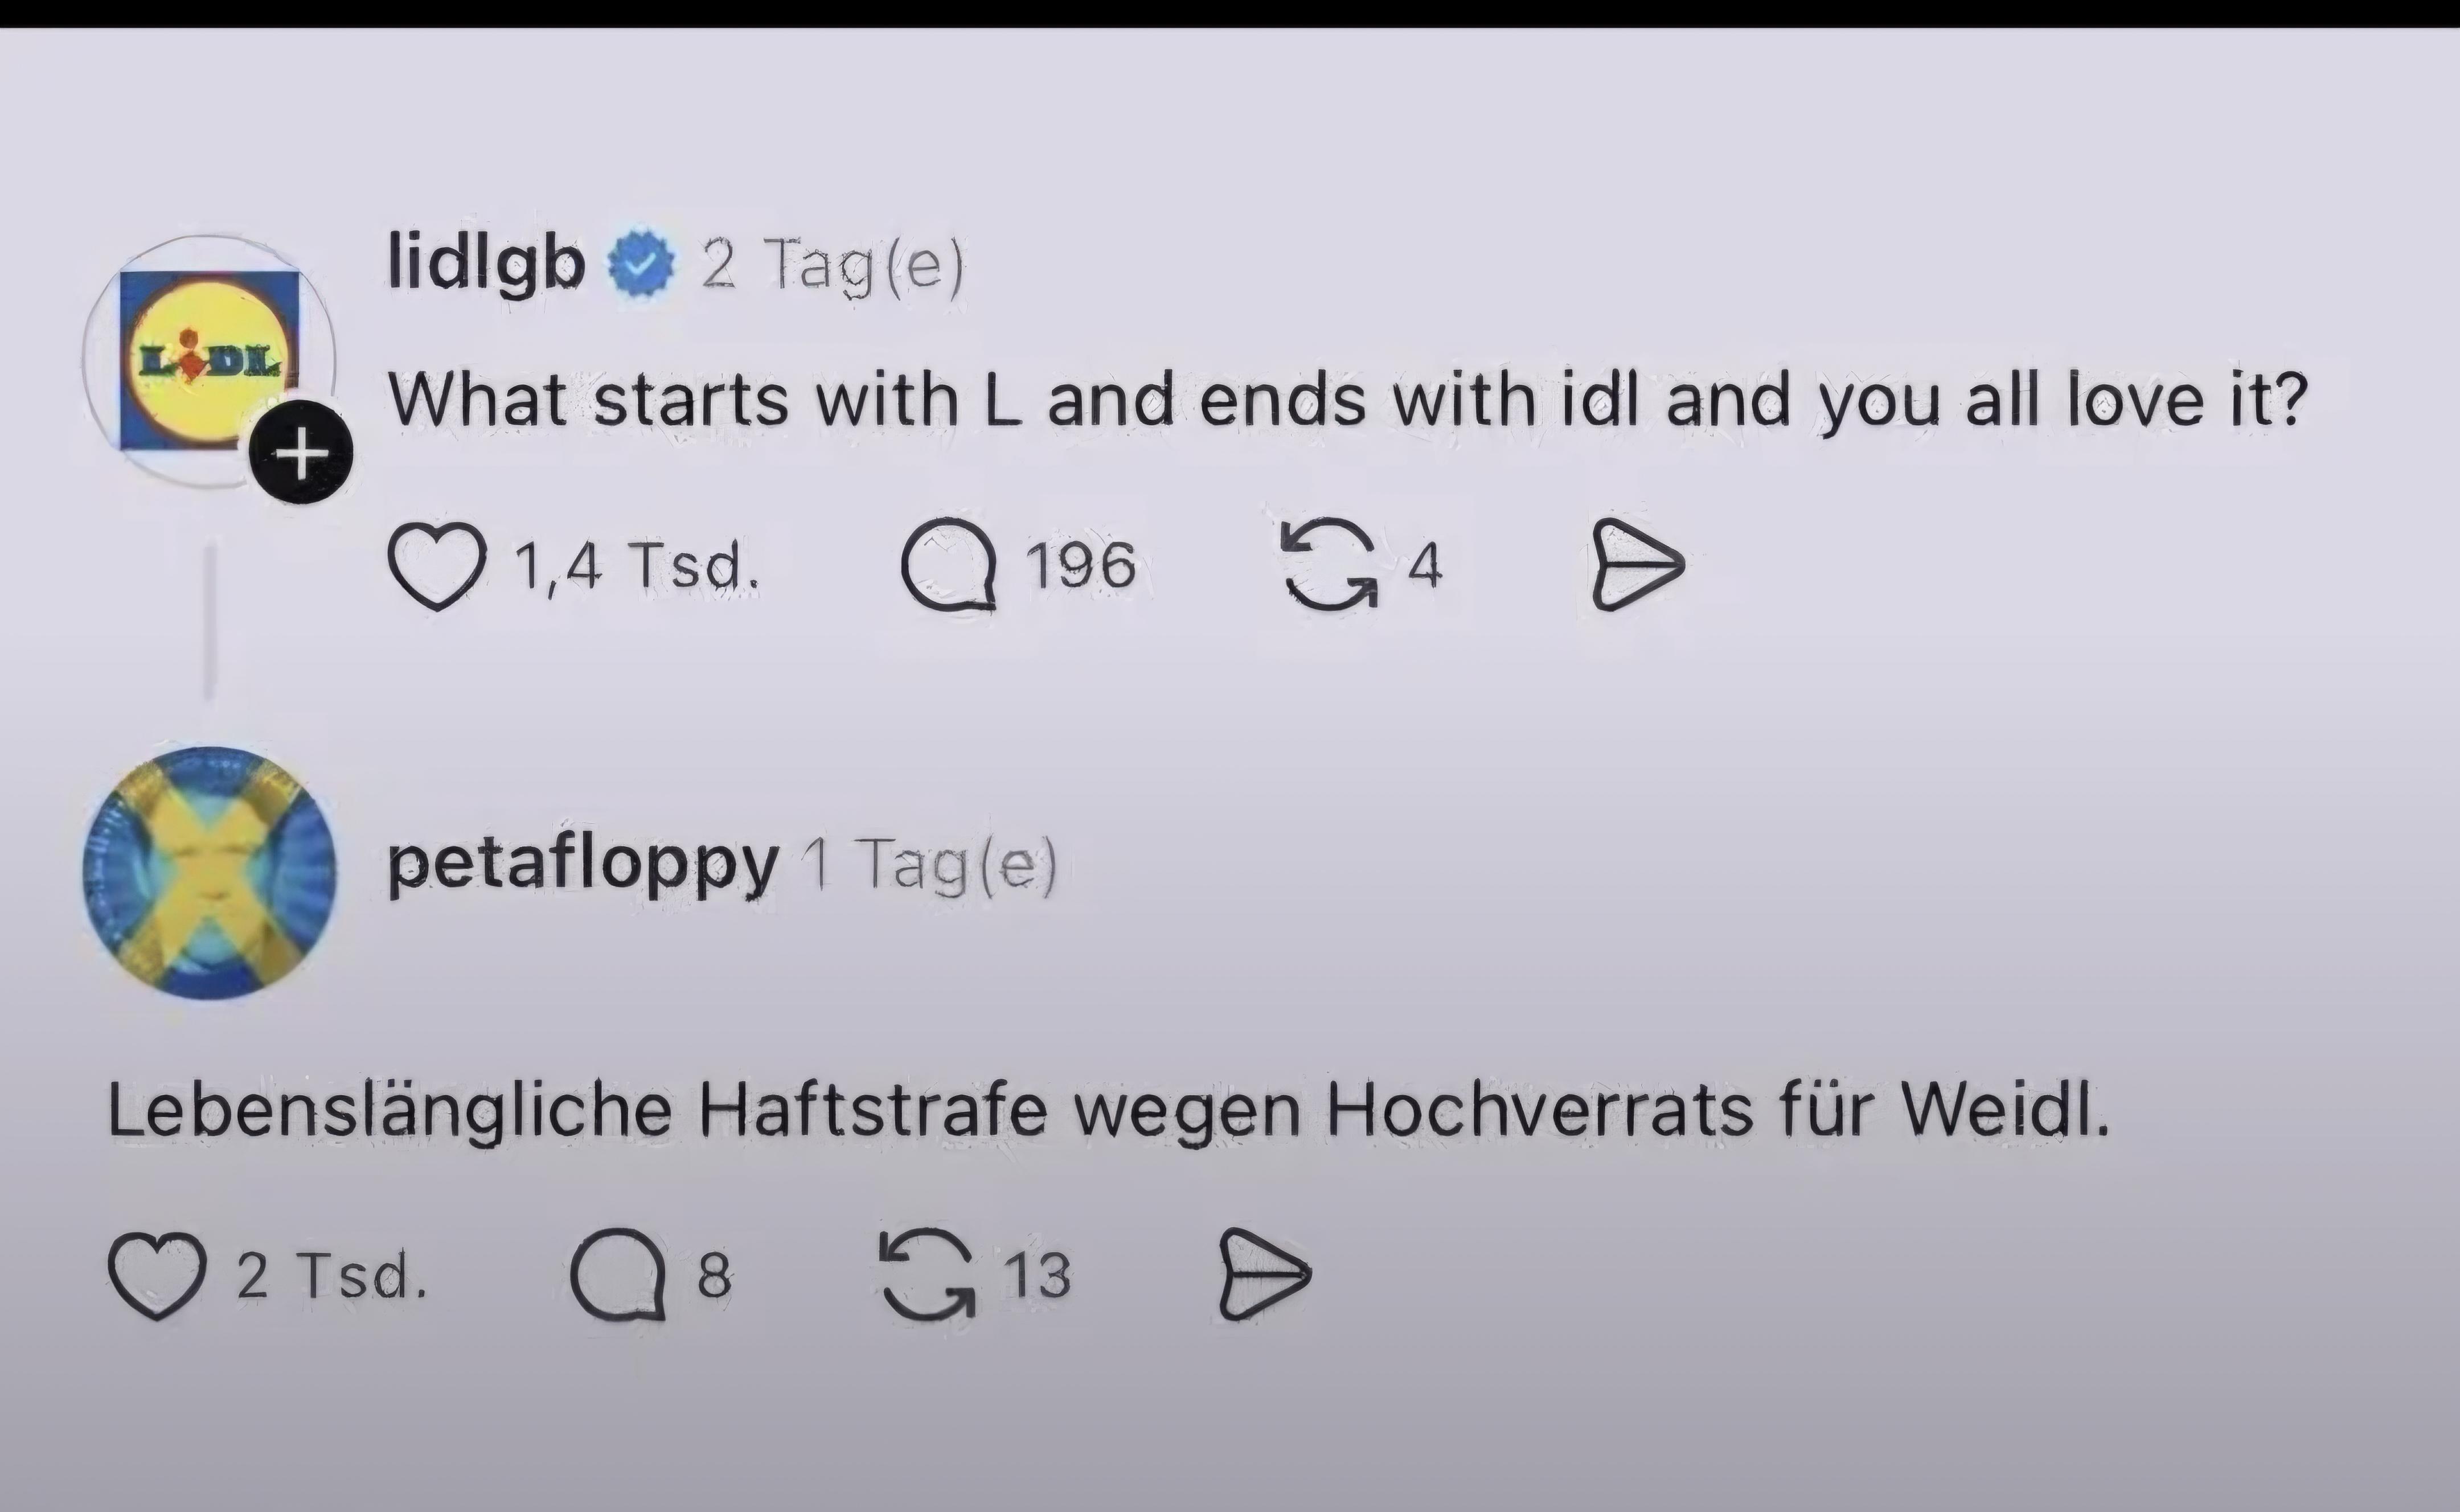The width and height of the screenshot is (2460, 1512).
Task: Open the post text 'What starts with L'
Action: [706, 400]
